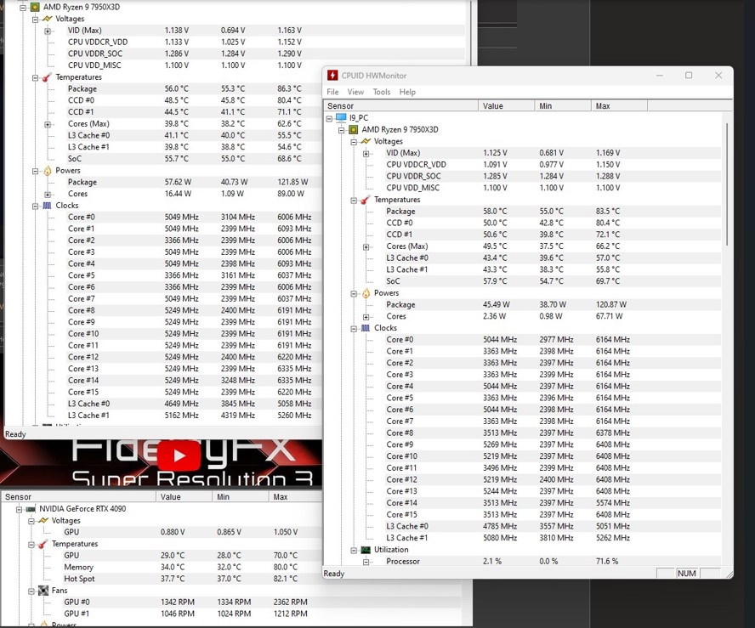This screenshot has height=628, width=755.
Task: Collapse the Clocks section
Action: [x=353, y=328]
